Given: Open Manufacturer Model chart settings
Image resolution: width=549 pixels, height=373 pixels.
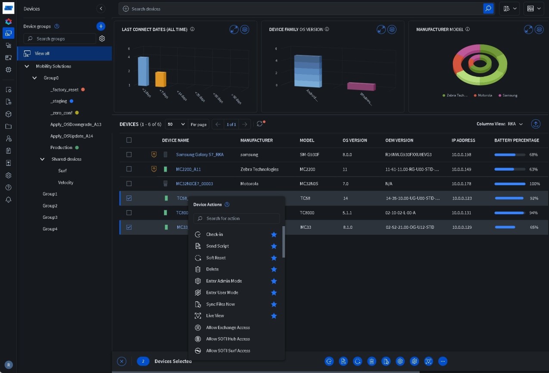Looking at the screenshot, I should click(x=539, y=29).
